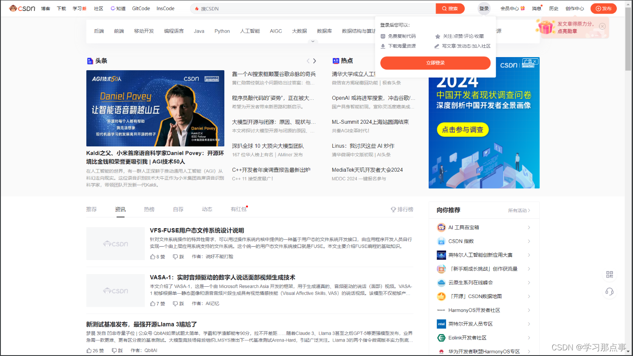Click the flame icon in the search box
The image size is (633, 356).
pos(197,9)
